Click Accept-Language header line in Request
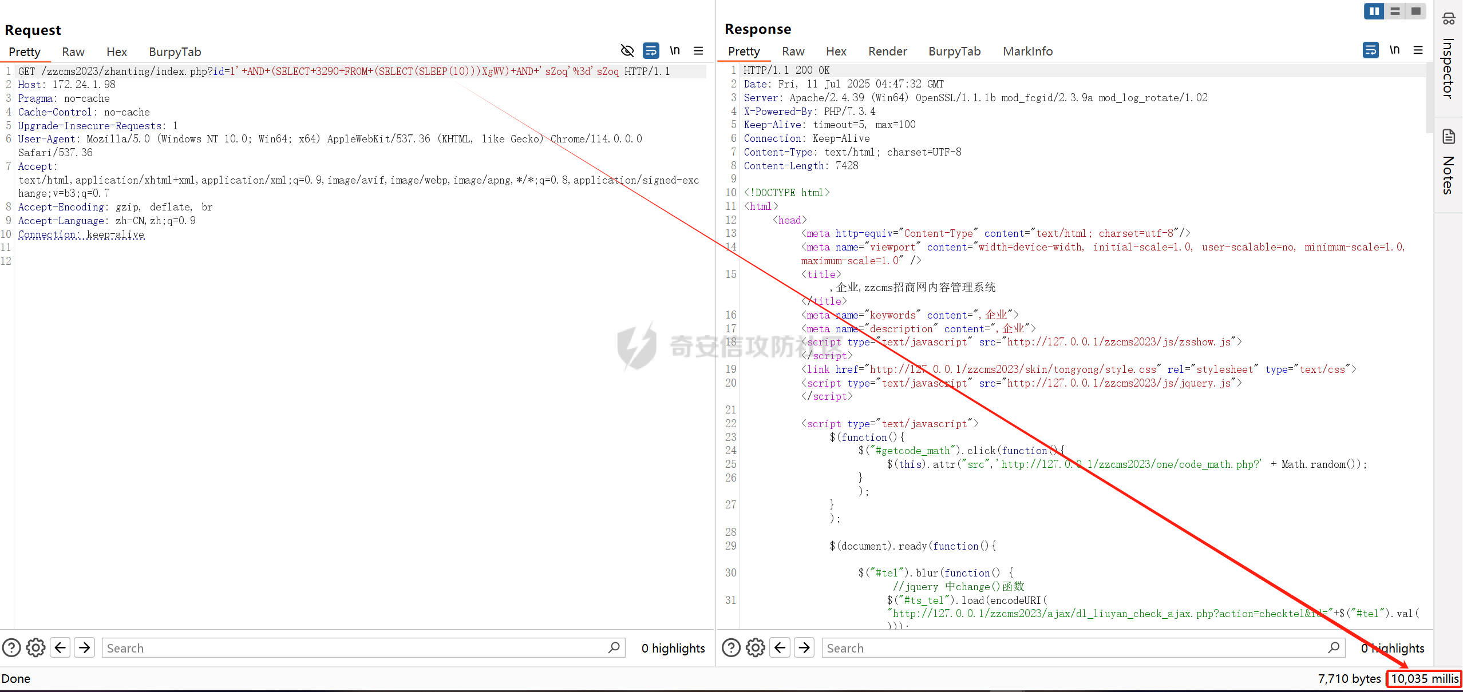 pos(106,221)
